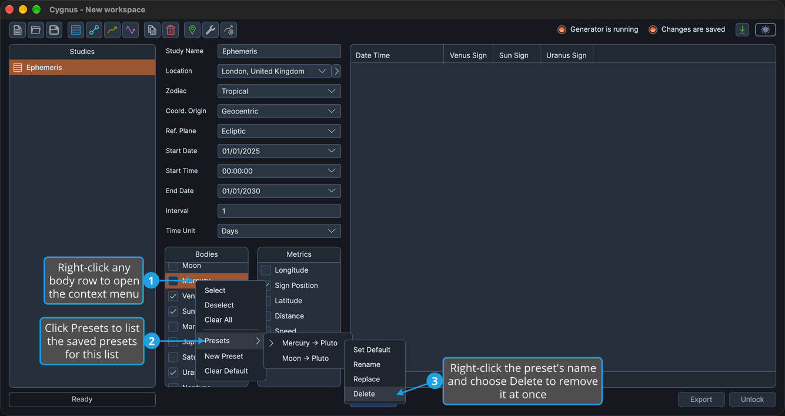Click the Unlock button
The image size is (785, 416).
coord(752,400)
